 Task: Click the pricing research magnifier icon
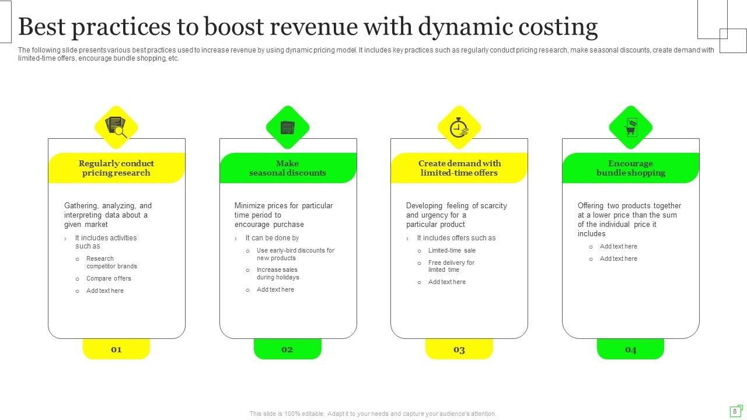click(116, 127)
